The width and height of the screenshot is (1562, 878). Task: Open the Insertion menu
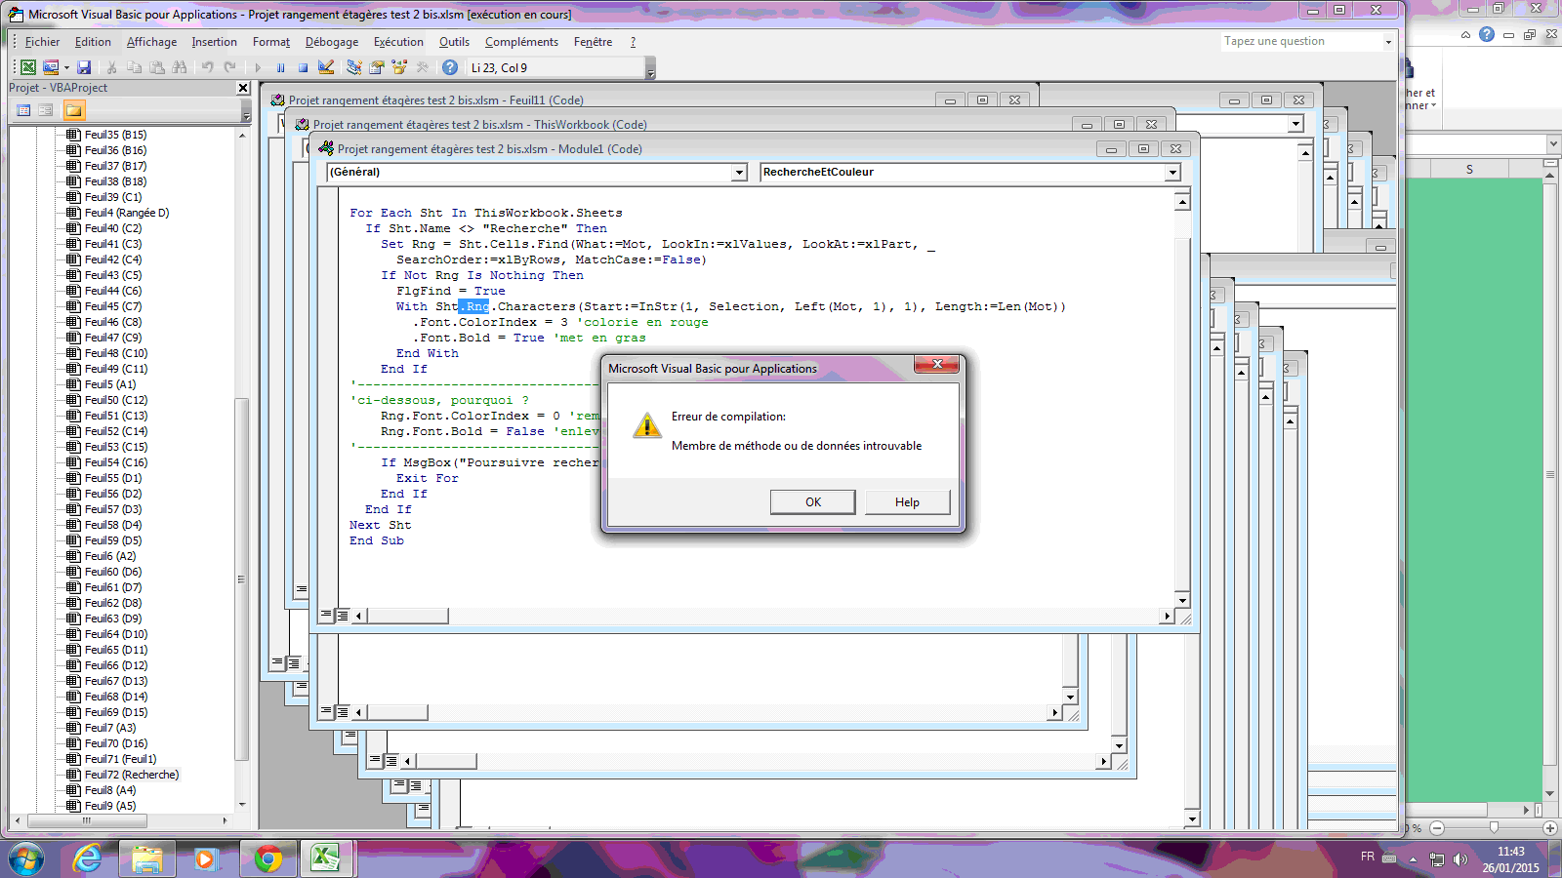[214, 42]
